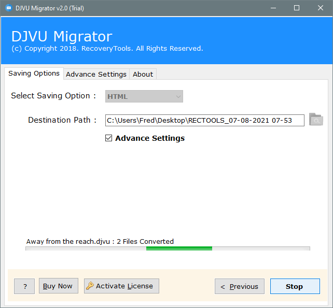The image size is (333, 308).
Task: Click the DJVU Migrator app icon in title bar
Action: pyautogui.click(x=9, y=8)
